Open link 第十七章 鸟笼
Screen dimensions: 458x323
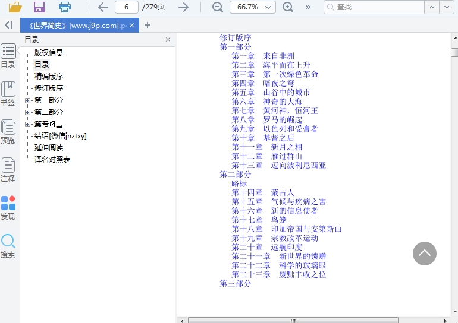click(259, 220)
